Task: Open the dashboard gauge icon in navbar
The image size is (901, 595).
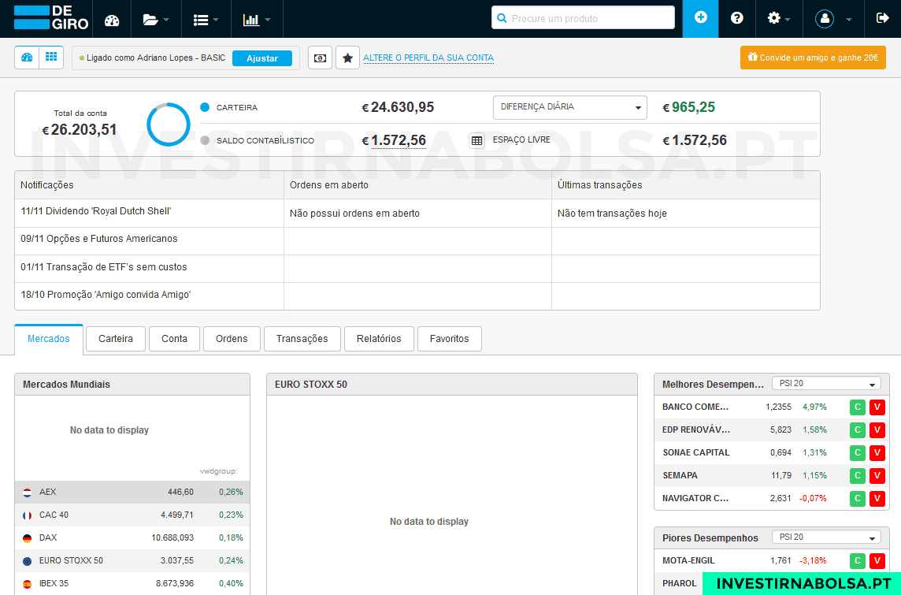Action: coord(112,20)
